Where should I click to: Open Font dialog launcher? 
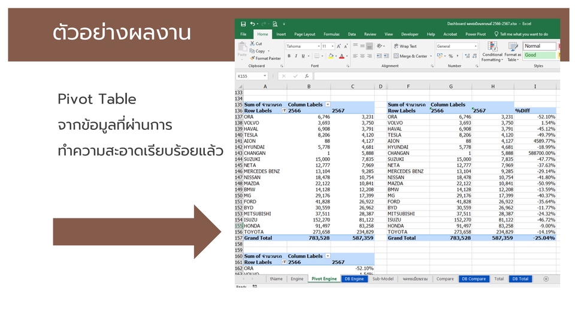point(347,66)
